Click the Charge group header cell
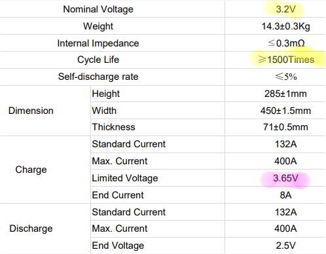This screenshot has height=254, width=326. pos(31,170)
